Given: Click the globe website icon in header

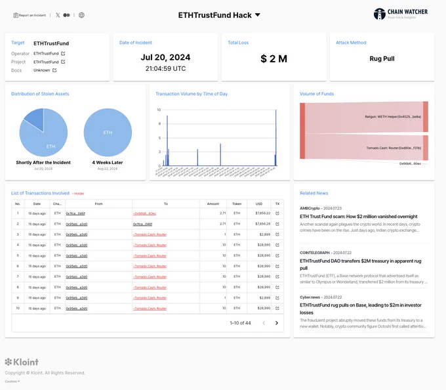Looking at the screenshot, I should click(x=81, y=15).
